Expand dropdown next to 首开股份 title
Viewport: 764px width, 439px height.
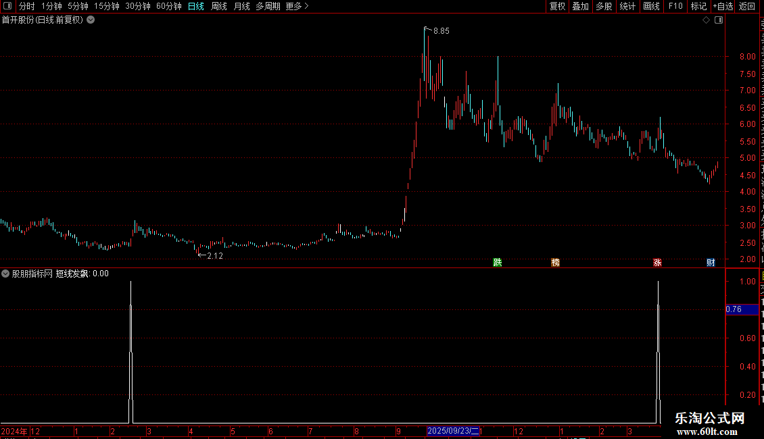pos(91,20)
